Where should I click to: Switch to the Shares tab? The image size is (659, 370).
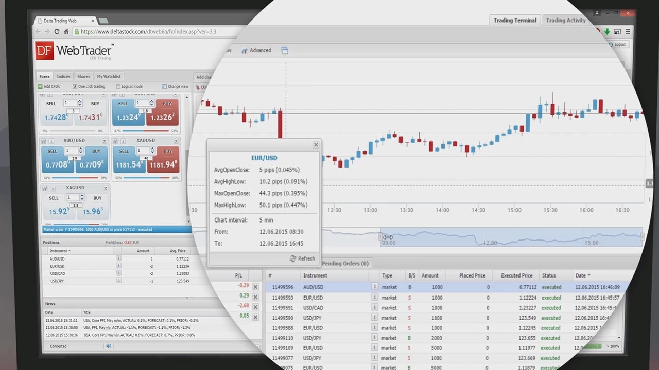pyautogui.click(x=83, y=77)
